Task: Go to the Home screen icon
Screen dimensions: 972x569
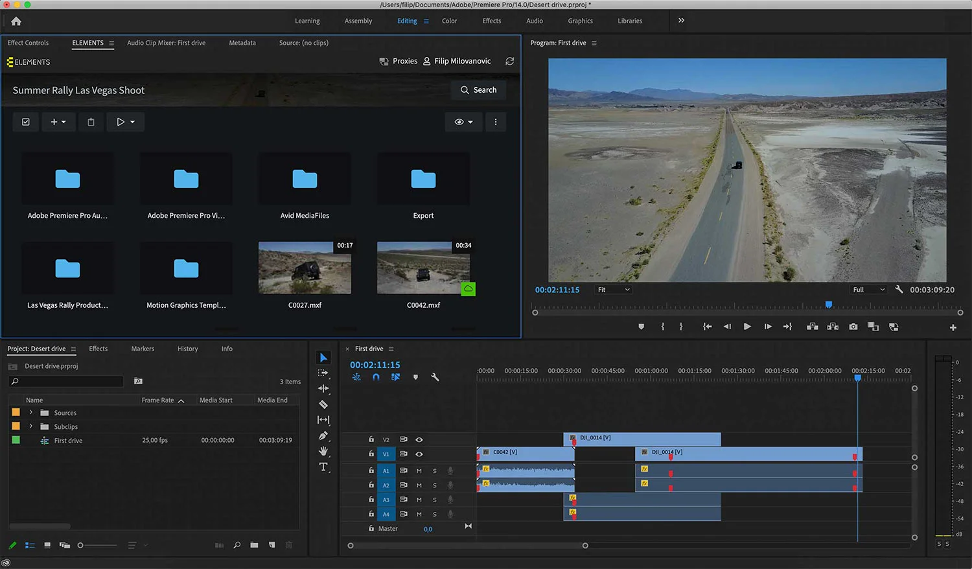Action: pyautogui.click(x=16, y=21)
